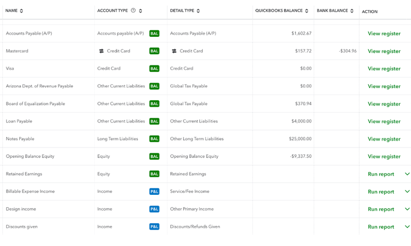Click the BAL badge for Accounts Payable (A/P)

pos(154,34)
